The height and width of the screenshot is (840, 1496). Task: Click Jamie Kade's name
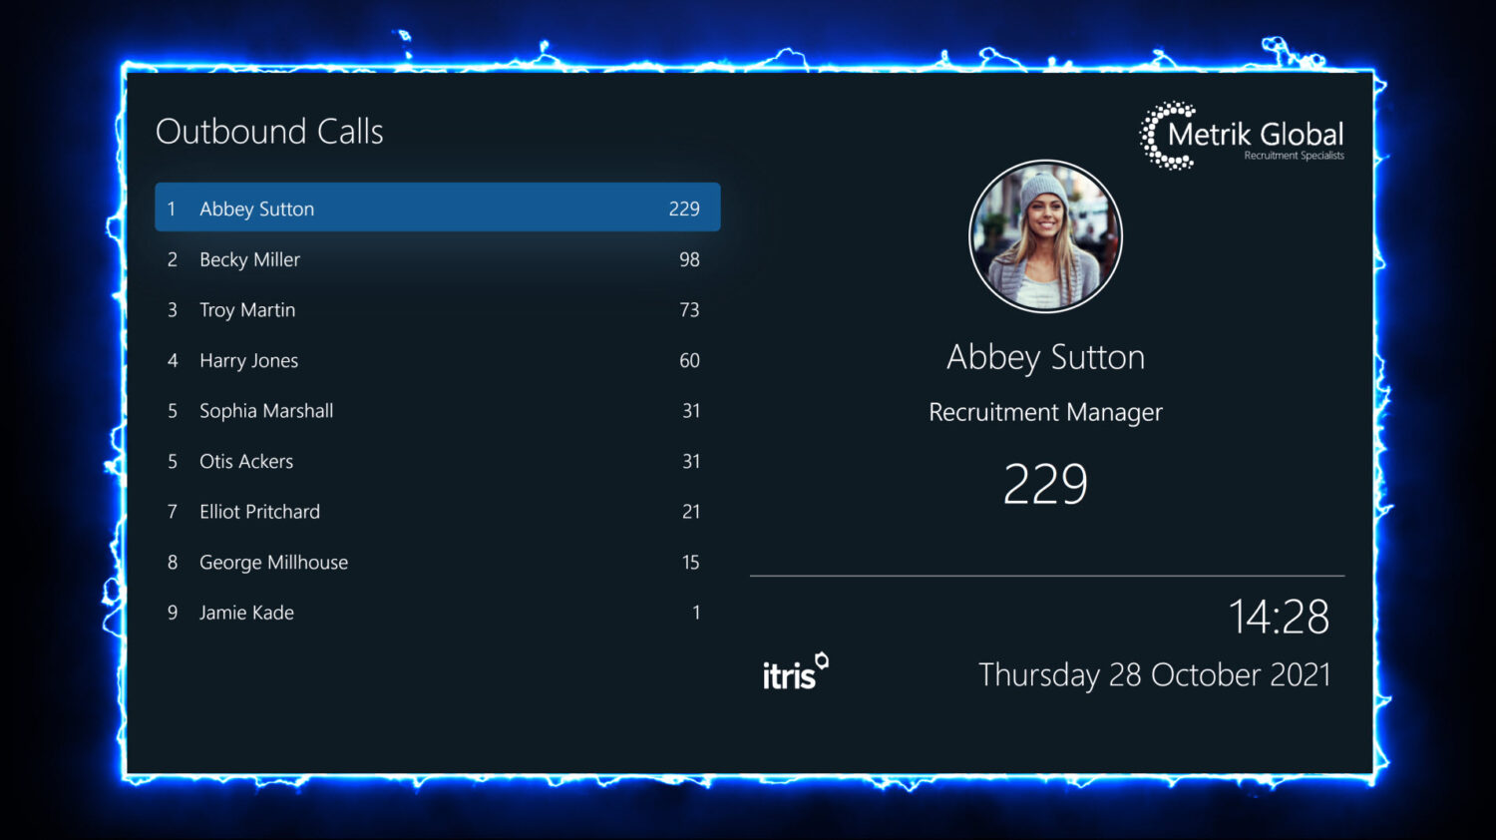tap(245, 613)
